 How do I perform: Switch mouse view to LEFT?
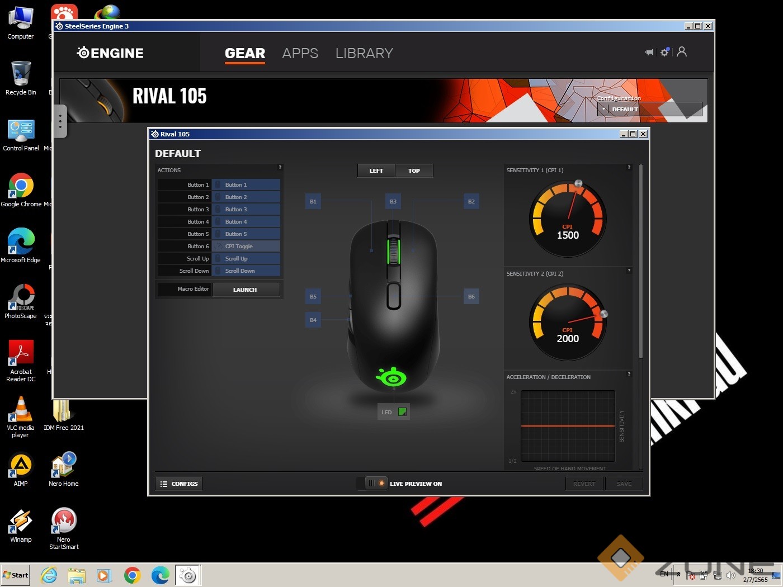point(376,171)
